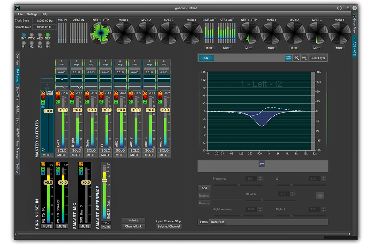Viewport: 379px width, 244px height.
Task: Solo the Subs channel
Action: (91, 150)
